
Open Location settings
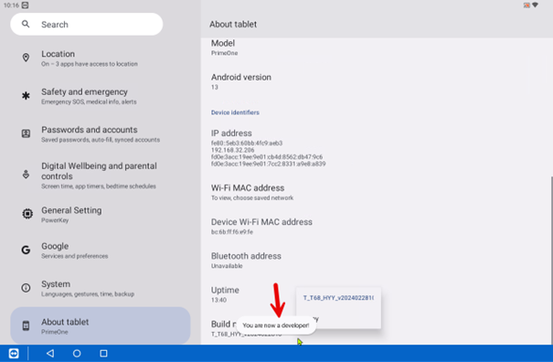101,59
